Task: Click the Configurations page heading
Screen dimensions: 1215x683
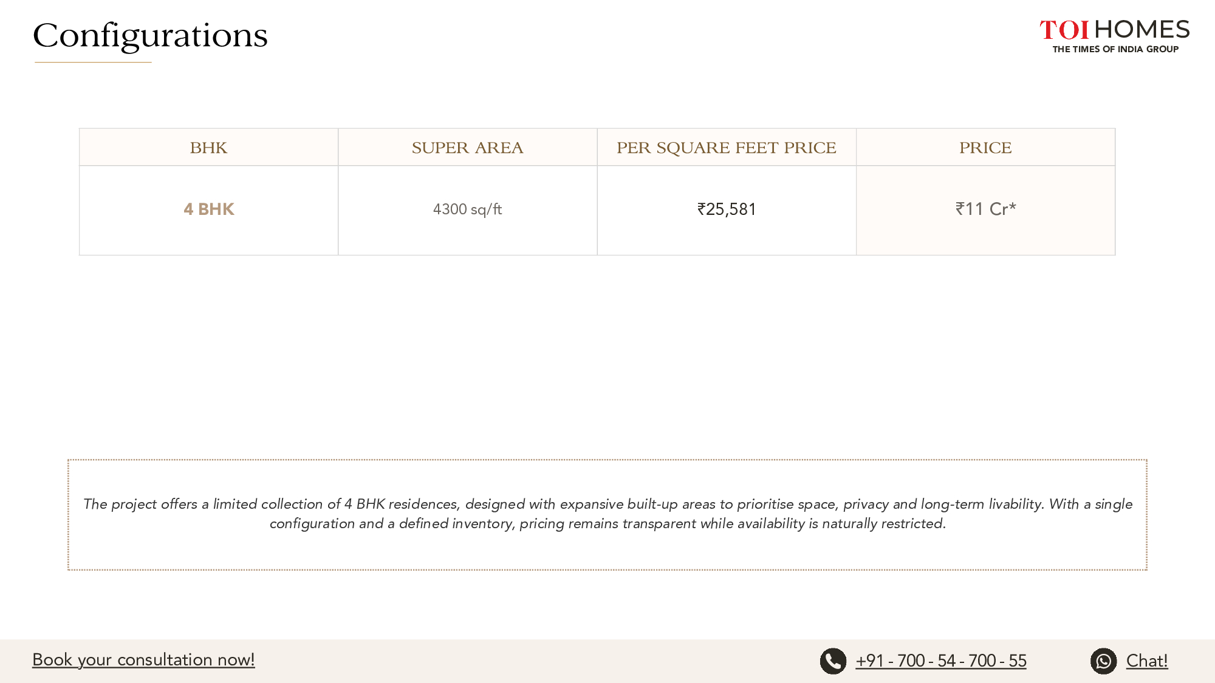Action: (150, 35)
